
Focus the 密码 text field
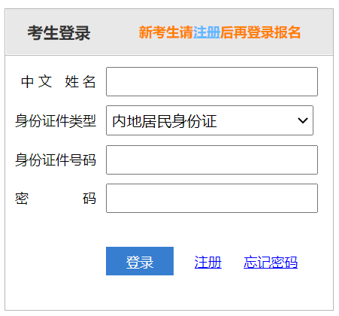coord(212,198)
